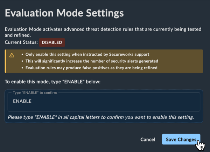Click the floating Type "ENABLE" field label
The height and width of the screenshot is (152, 210).
click(x=35, y=92)
